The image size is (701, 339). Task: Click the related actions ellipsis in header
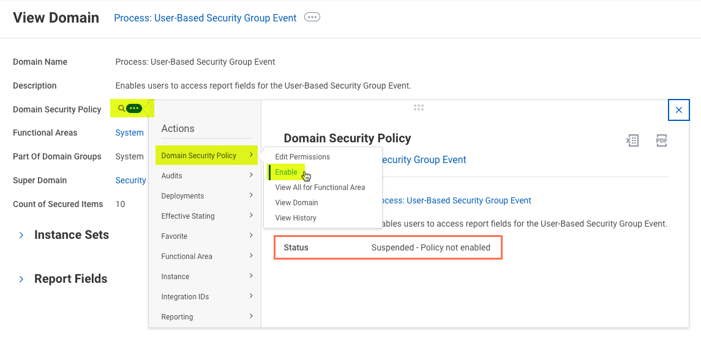coord(312,18)
